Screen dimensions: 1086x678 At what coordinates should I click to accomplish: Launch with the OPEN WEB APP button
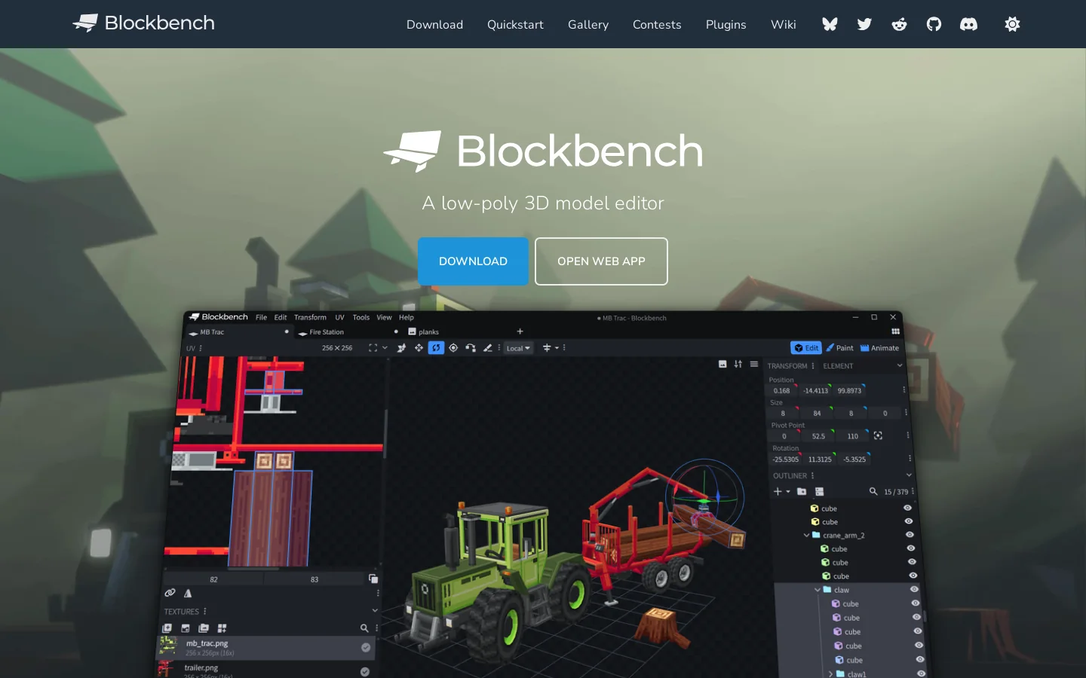tap(601, 261)
